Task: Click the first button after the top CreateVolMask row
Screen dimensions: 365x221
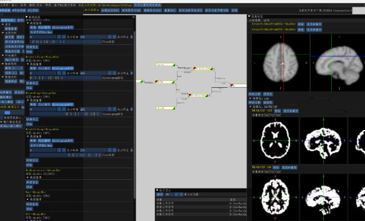Action: [x=301, y=24]
